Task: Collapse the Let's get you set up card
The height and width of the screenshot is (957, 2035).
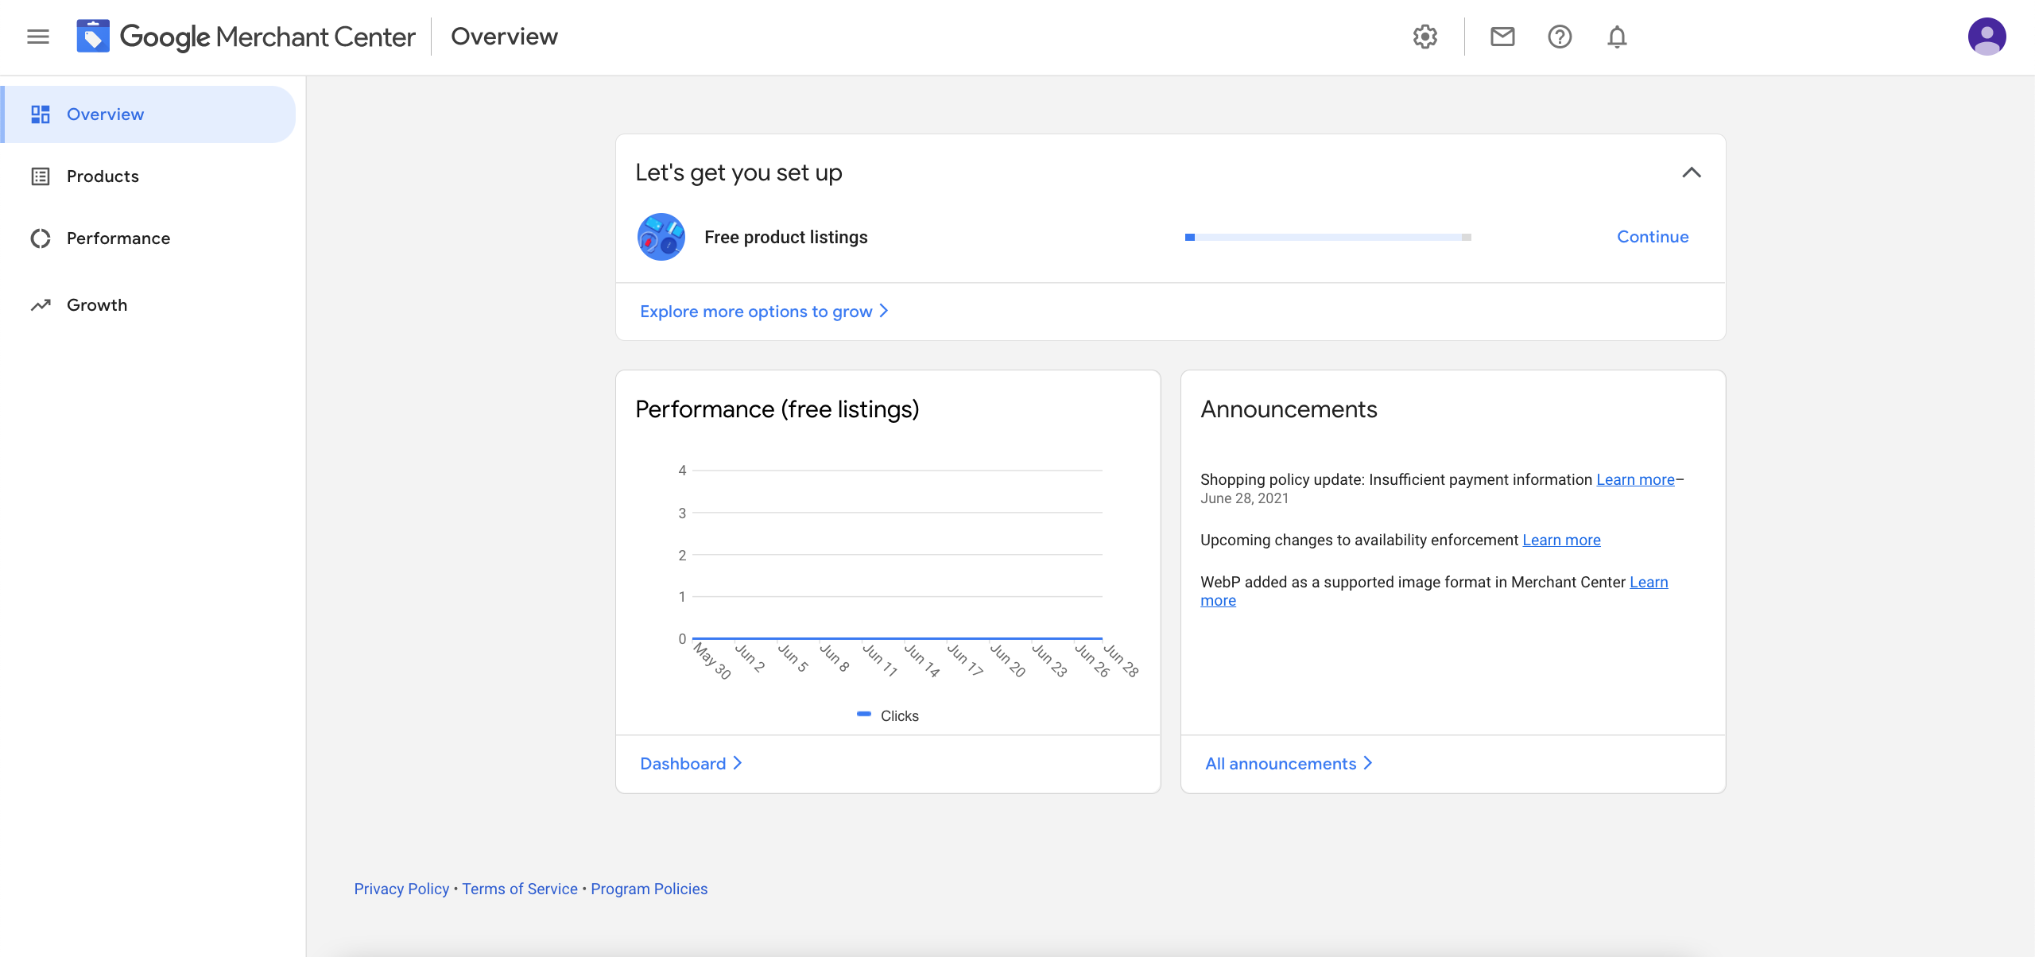Action: coord(1691,172)
